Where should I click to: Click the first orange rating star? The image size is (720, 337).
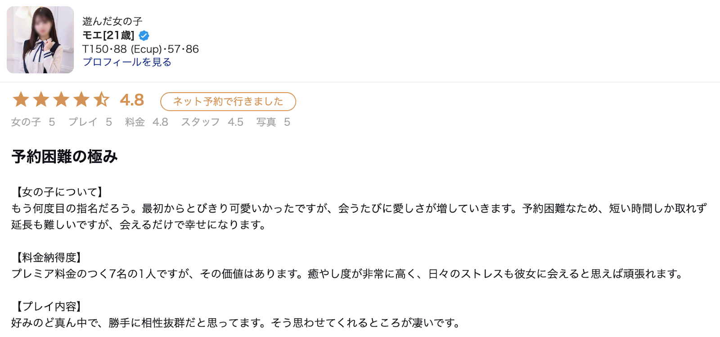[21, 99]
